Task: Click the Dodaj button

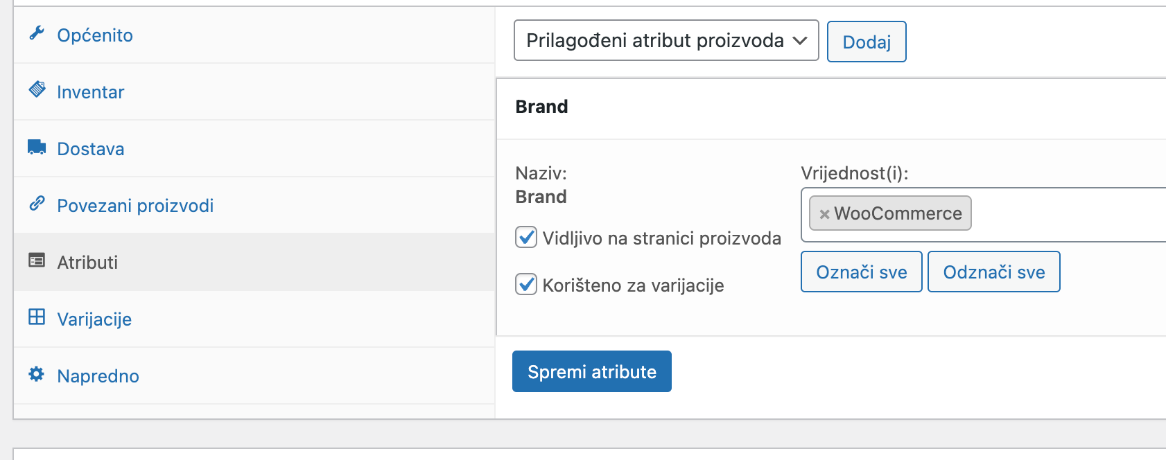Action: coord(866,41)
